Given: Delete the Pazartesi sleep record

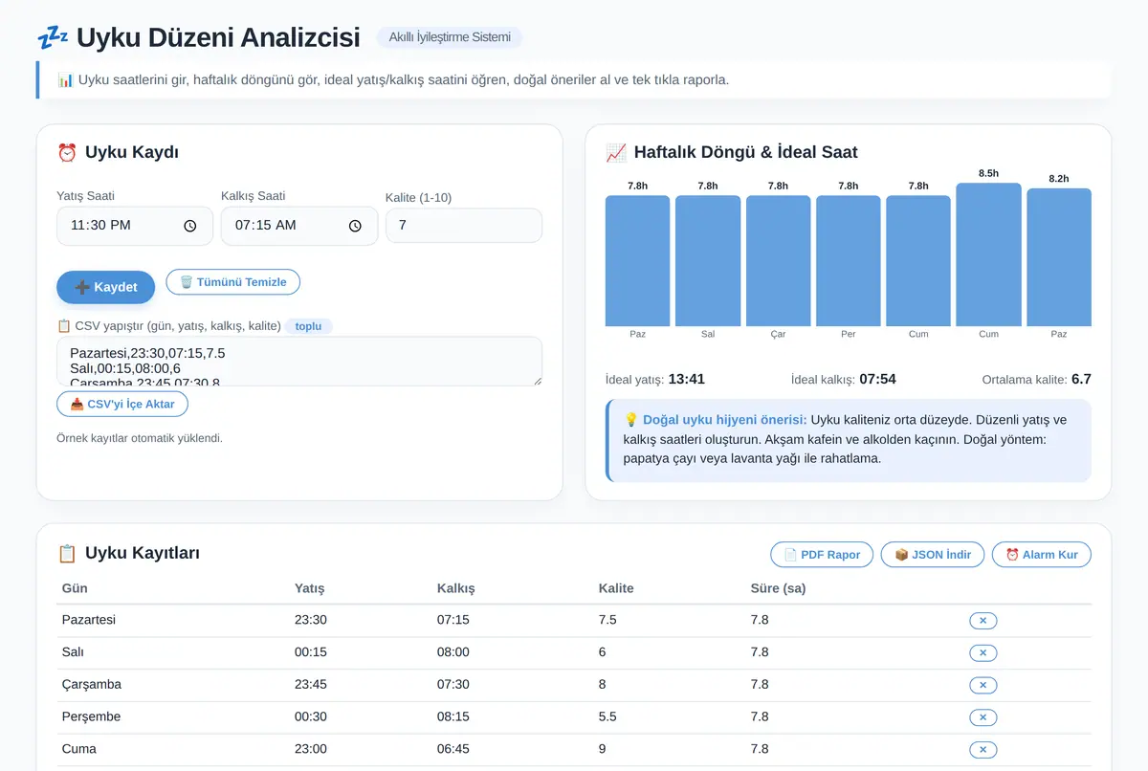Looking at the screenshot, I should tap(982, 621).
